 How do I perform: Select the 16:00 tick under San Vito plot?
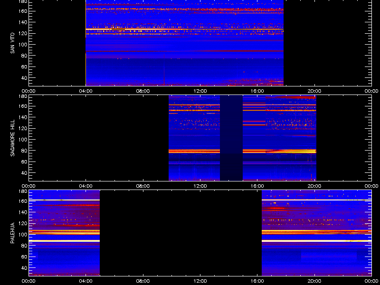click(x=257, y=91)
